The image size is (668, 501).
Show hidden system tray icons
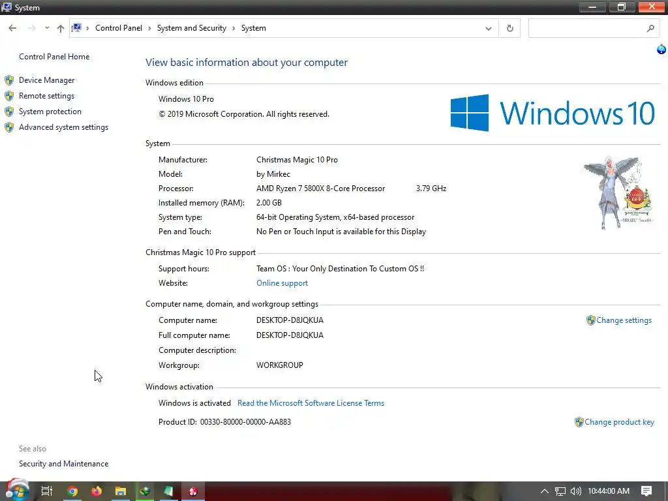(545, 491)
